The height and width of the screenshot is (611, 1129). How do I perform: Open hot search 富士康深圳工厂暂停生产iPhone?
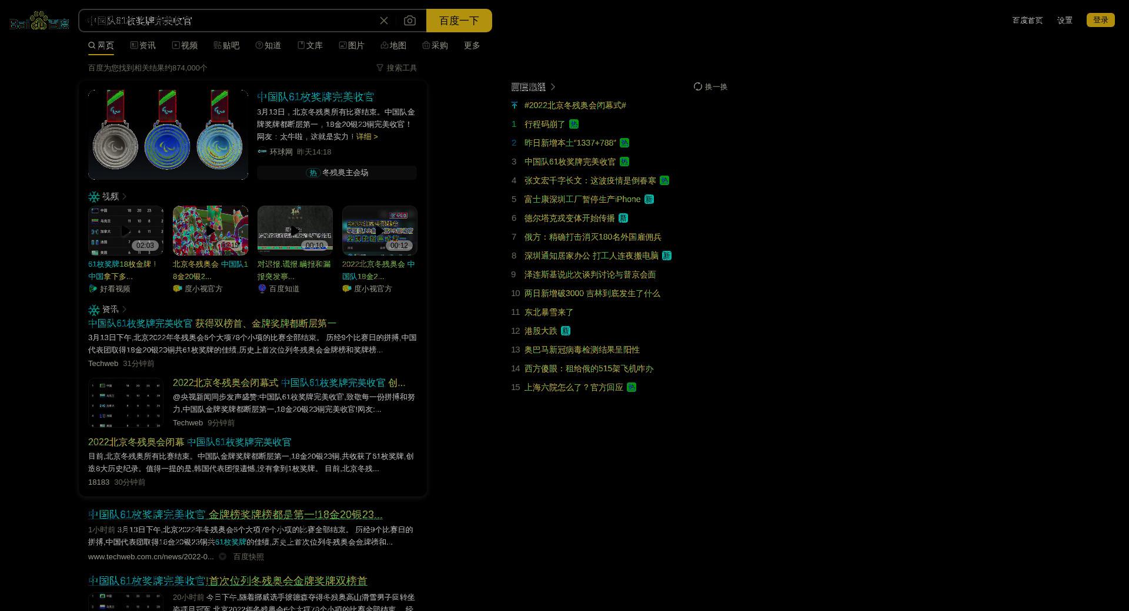click(582, 199)
